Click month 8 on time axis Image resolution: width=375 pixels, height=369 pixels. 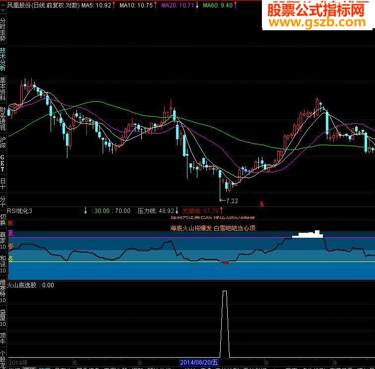266,363
